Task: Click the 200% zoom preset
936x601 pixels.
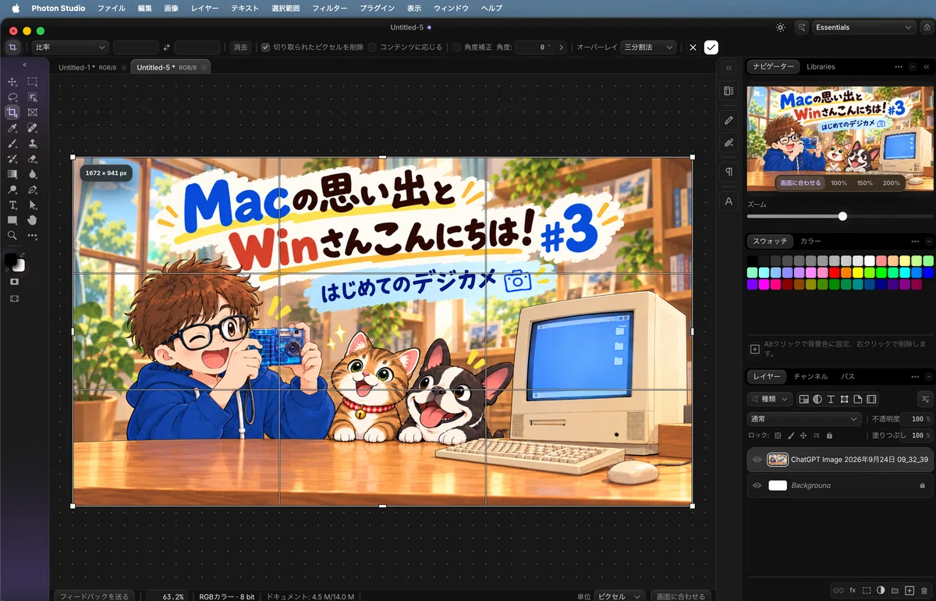Action: click(891, 183)
